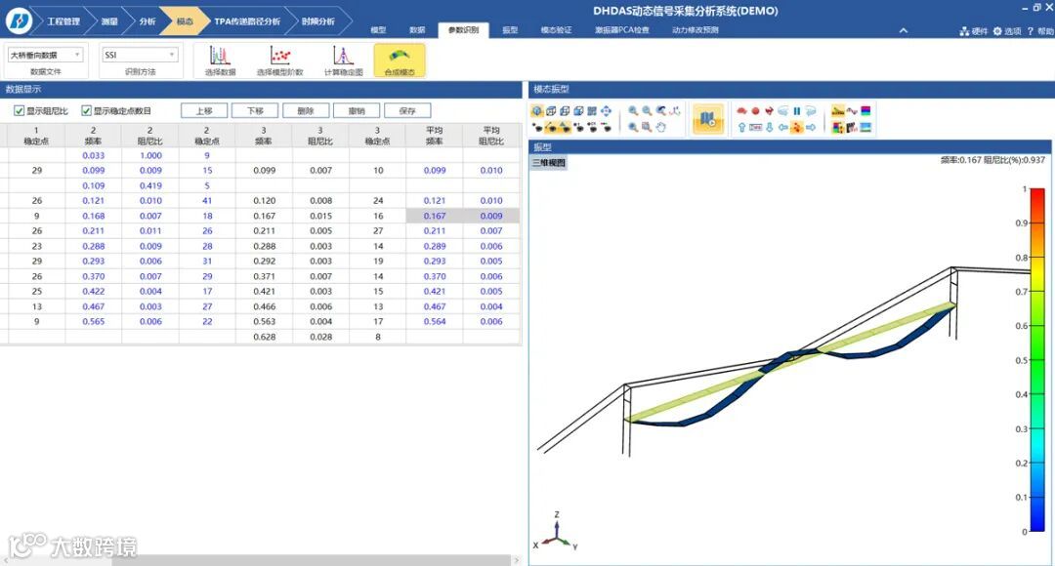Click the right arrow direction icon
1055x566 pixels.
[x=811, y=127]
